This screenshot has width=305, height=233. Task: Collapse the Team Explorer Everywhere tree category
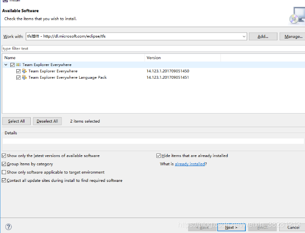(x=6, y=65)
